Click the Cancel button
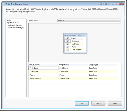This screenshot has height=111, width=127. click(98, 103)
